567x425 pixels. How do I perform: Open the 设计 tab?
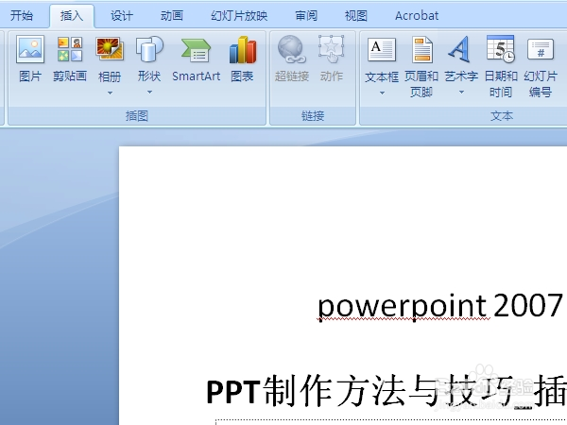[x=122, y=15]
